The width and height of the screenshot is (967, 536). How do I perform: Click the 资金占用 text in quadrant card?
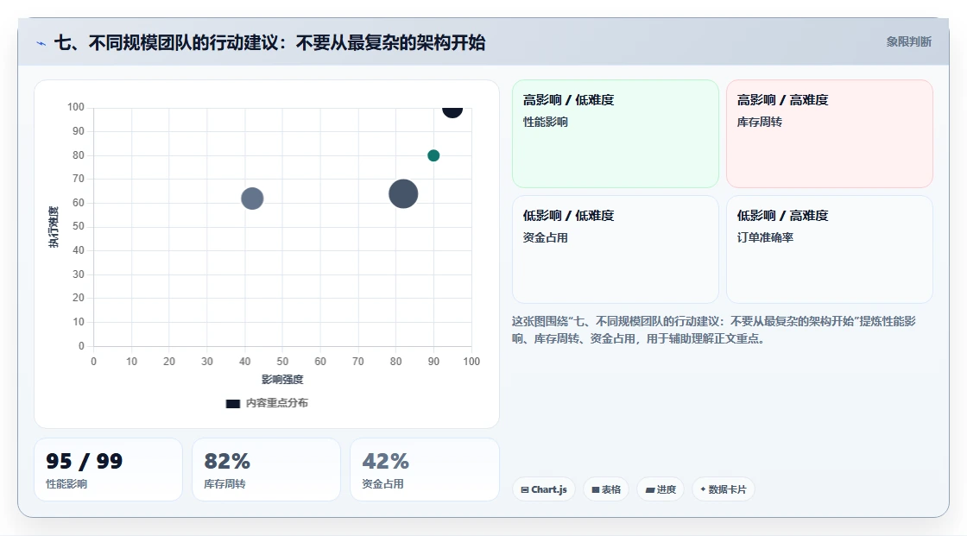pyautogui.click(x=545, y=237)
